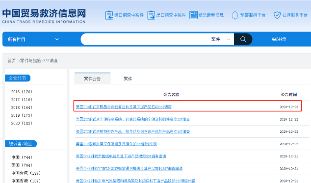This screenshot has width=311, height=183.
Task: Click the 公告名称 column header
Action: (x=171, y=95)
